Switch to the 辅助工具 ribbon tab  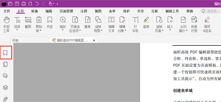pos(172,11)
